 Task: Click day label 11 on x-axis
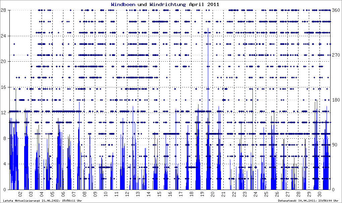tap(116, 194)
